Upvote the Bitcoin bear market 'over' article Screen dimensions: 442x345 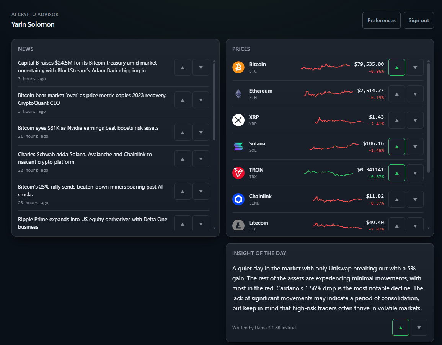(183, 100)
